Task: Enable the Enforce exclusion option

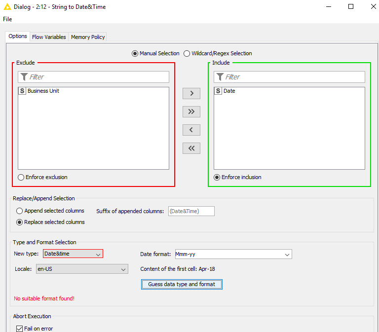Action: coord(21,177)
